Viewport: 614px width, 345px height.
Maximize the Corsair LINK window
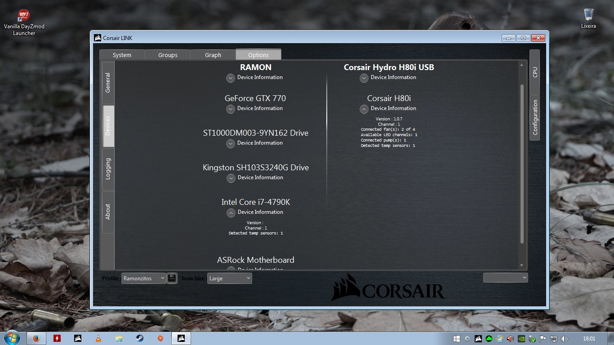tap(523, 38)
